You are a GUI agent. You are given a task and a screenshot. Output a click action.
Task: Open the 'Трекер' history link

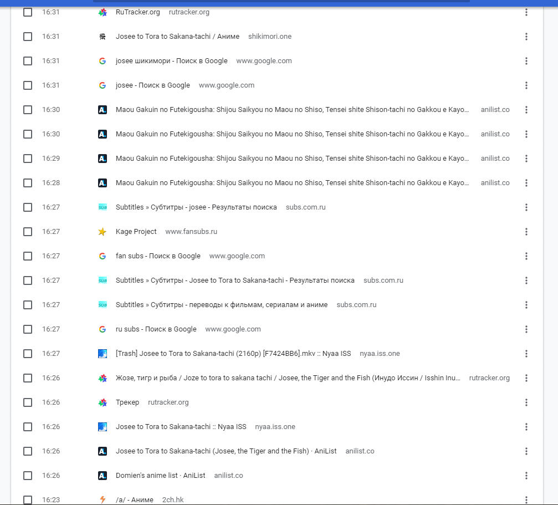click(127, 402)
